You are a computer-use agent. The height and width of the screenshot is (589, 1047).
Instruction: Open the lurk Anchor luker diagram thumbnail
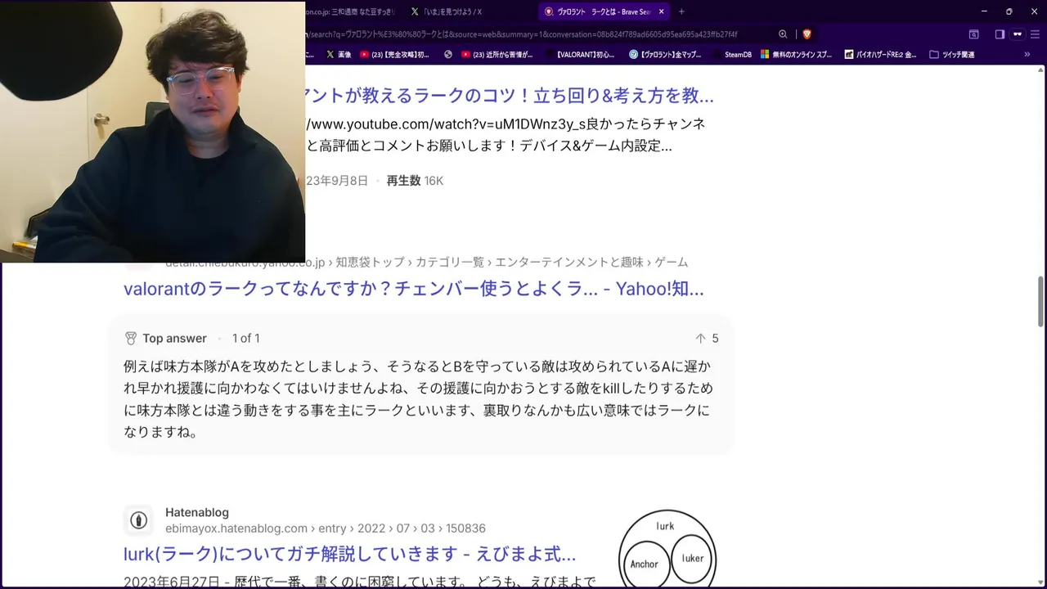pos(667,548)
